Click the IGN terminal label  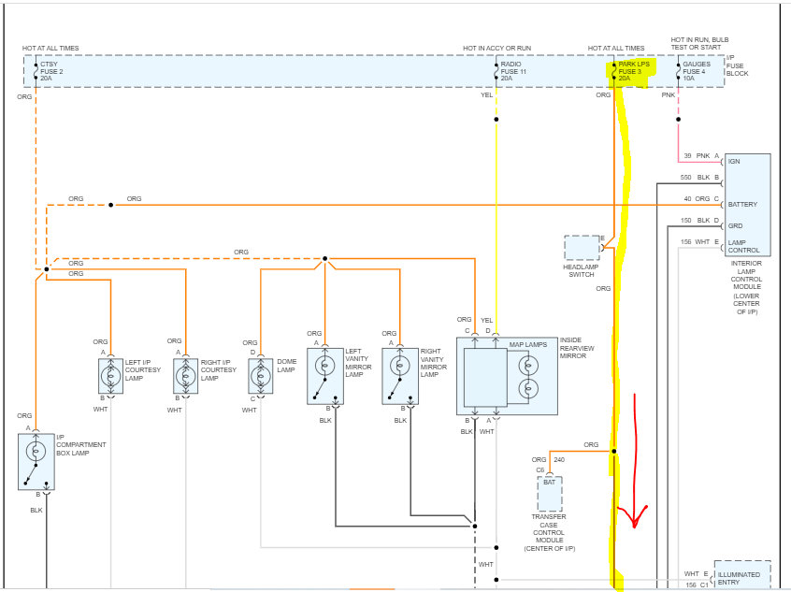click(x=734, y=162)
